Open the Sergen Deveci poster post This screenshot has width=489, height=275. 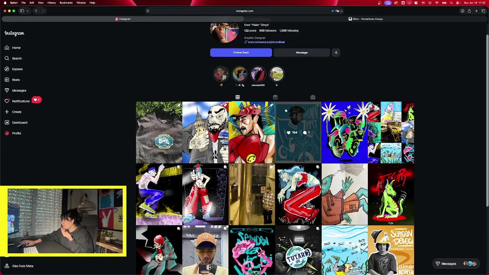pos(391,250)
